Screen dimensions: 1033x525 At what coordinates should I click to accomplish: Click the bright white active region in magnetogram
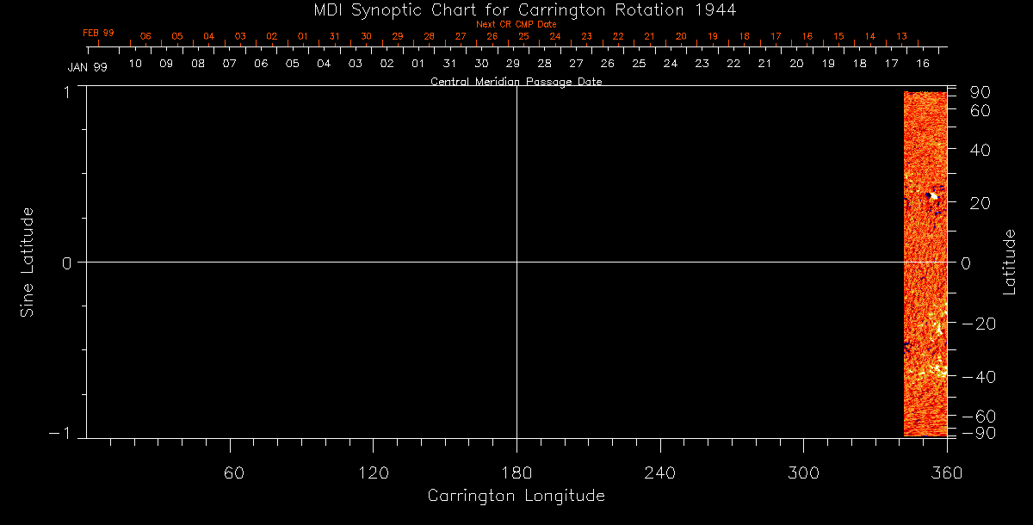(933, 196)
